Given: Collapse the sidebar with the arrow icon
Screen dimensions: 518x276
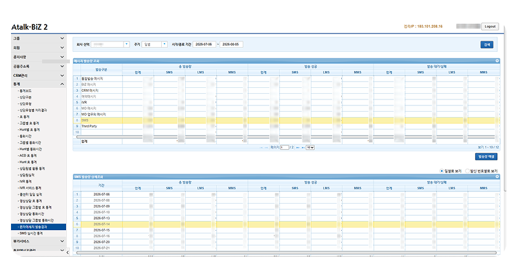Looking at the screenshot, I should click(x=67, y=253).
